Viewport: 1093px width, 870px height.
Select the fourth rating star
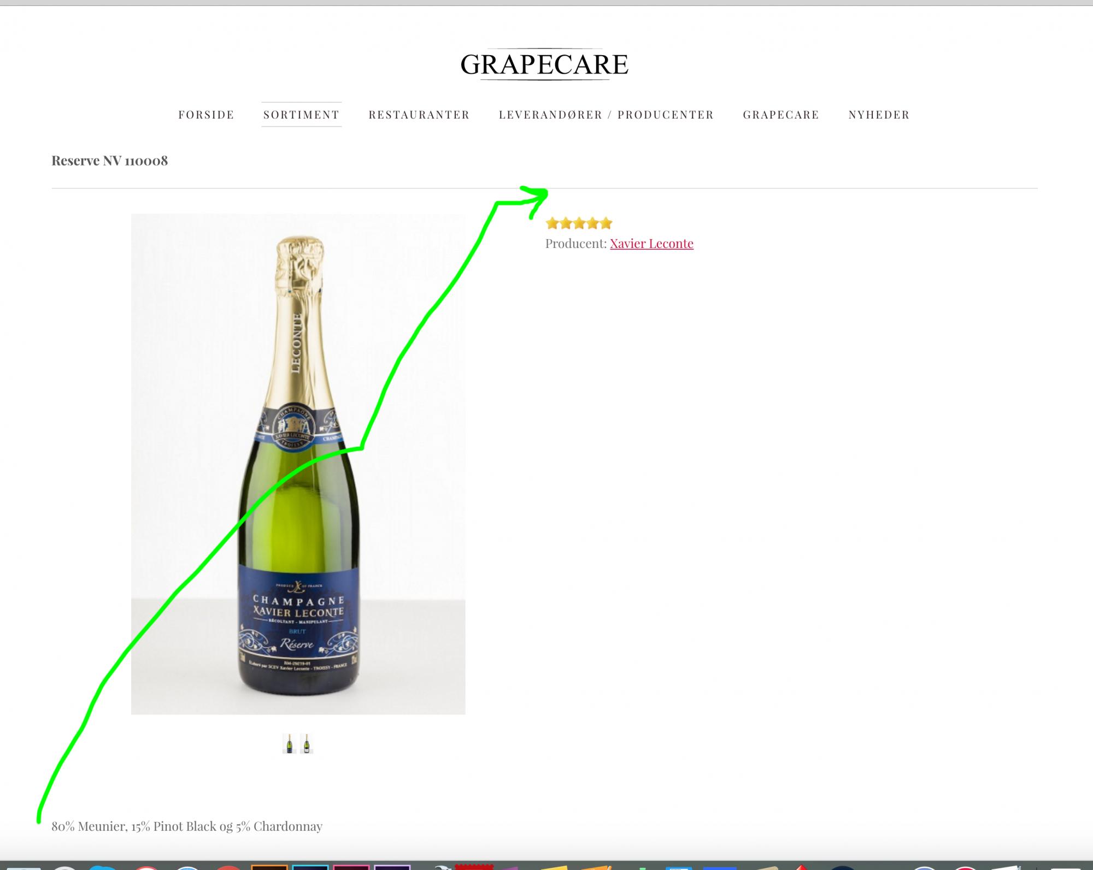592,223
